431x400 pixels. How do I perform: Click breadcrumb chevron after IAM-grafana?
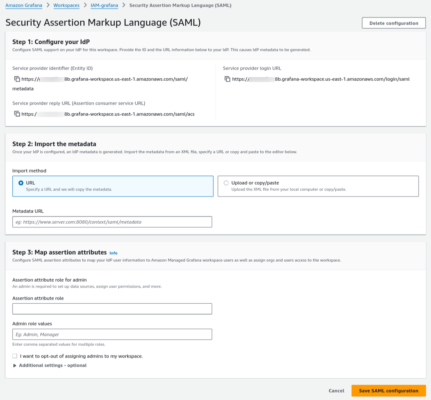(124, 5)
